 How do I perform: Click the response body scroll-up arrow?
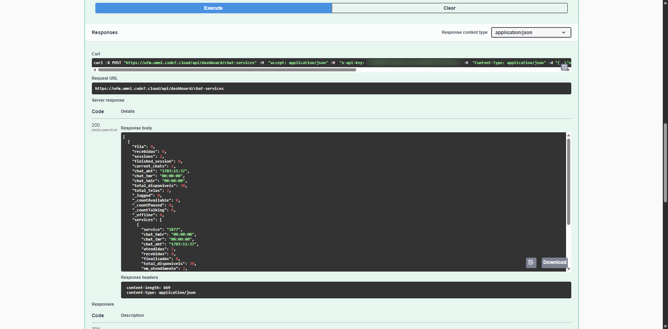pyautogui.click(x=568, y=135)
